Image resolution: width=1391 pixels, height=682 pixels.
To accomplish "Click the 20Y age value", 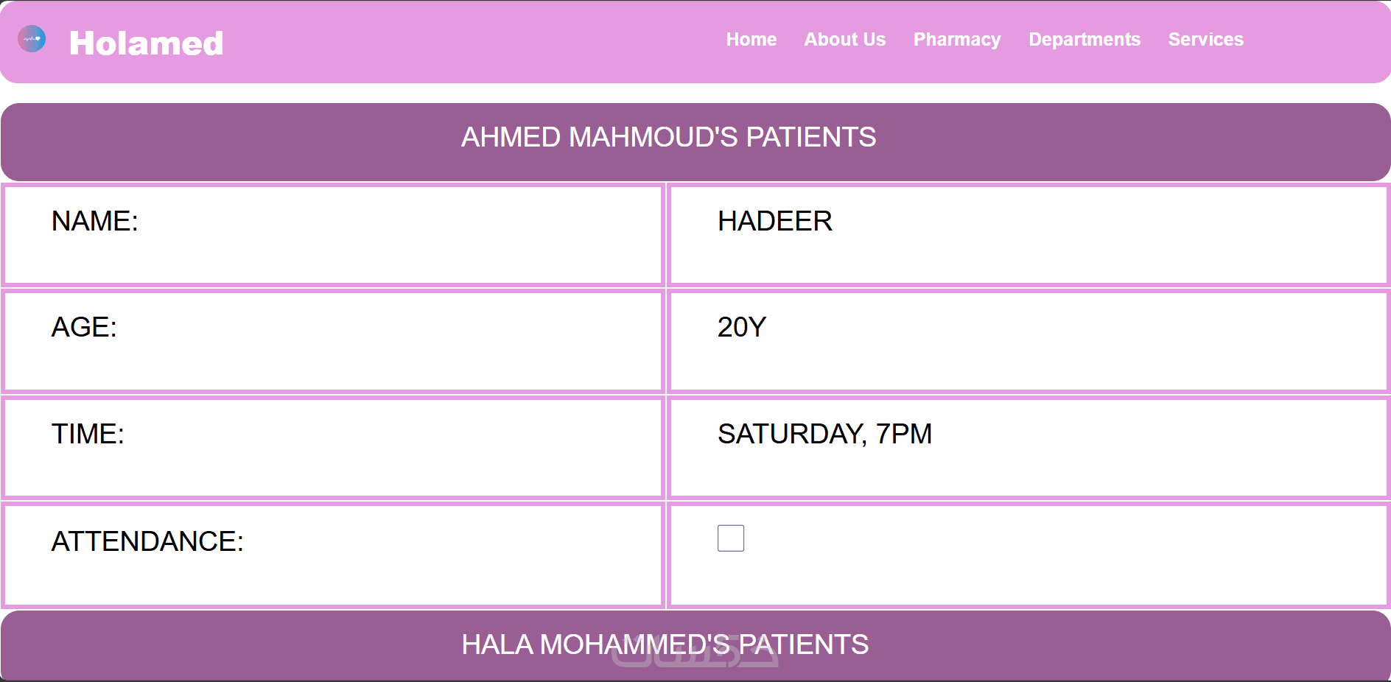I will point(741,328).
